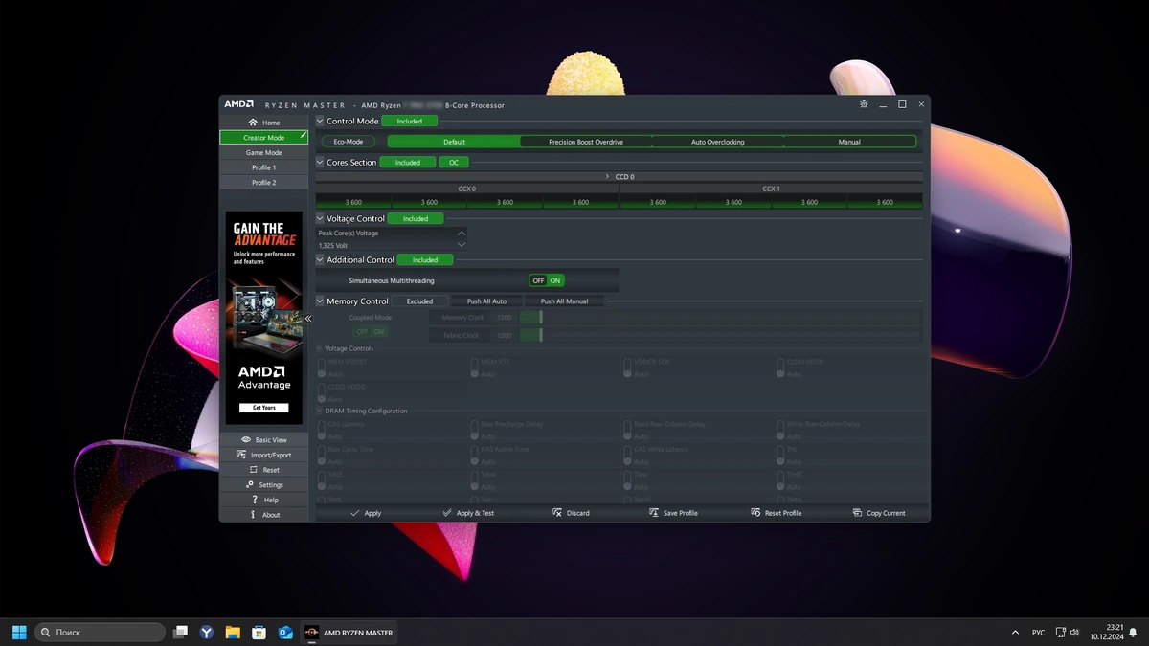The width and height of the screenshot is (1149, 646).
Task: Switch to Game Mode profile
Action: coord(263,152)
